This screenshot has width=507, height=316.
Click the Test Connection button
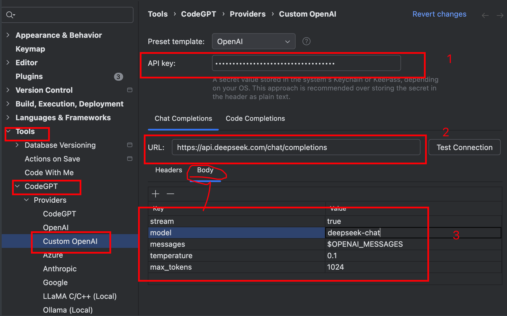[464, 147]
